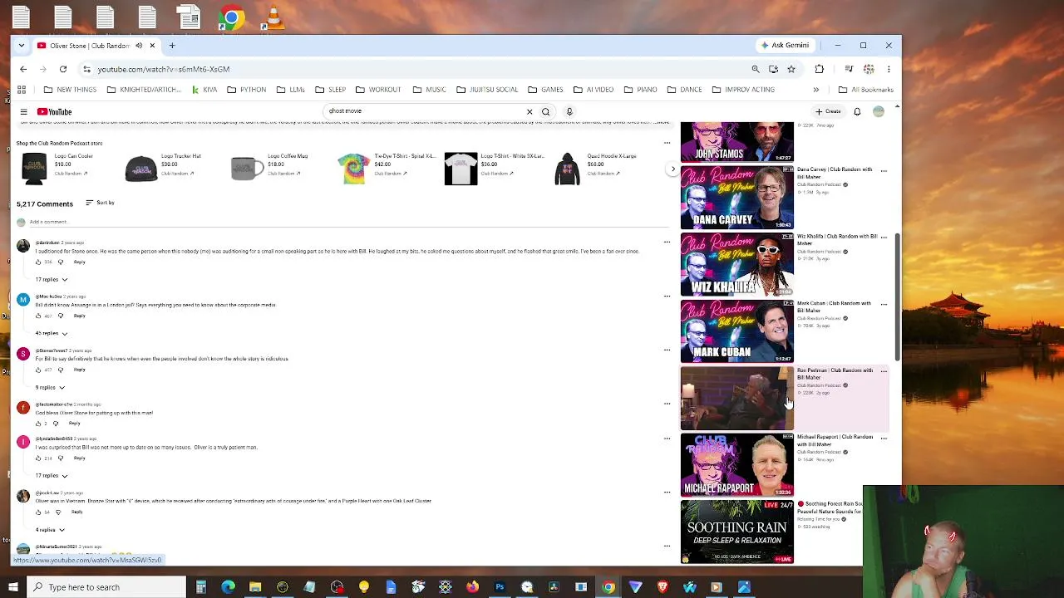
Task: Click the Add a comment field
Action: coord(349,222)
